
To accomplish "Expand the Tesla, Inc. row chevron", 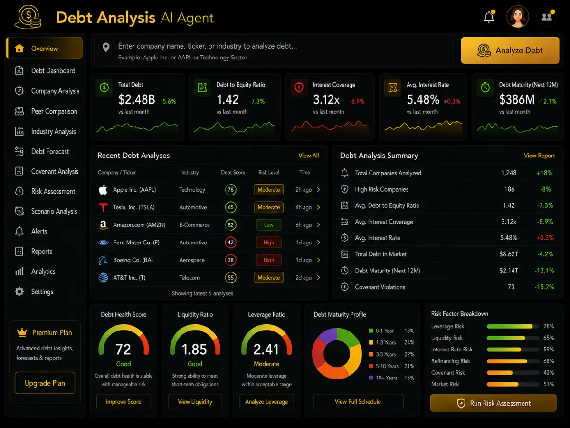I will tap(318, 207).
